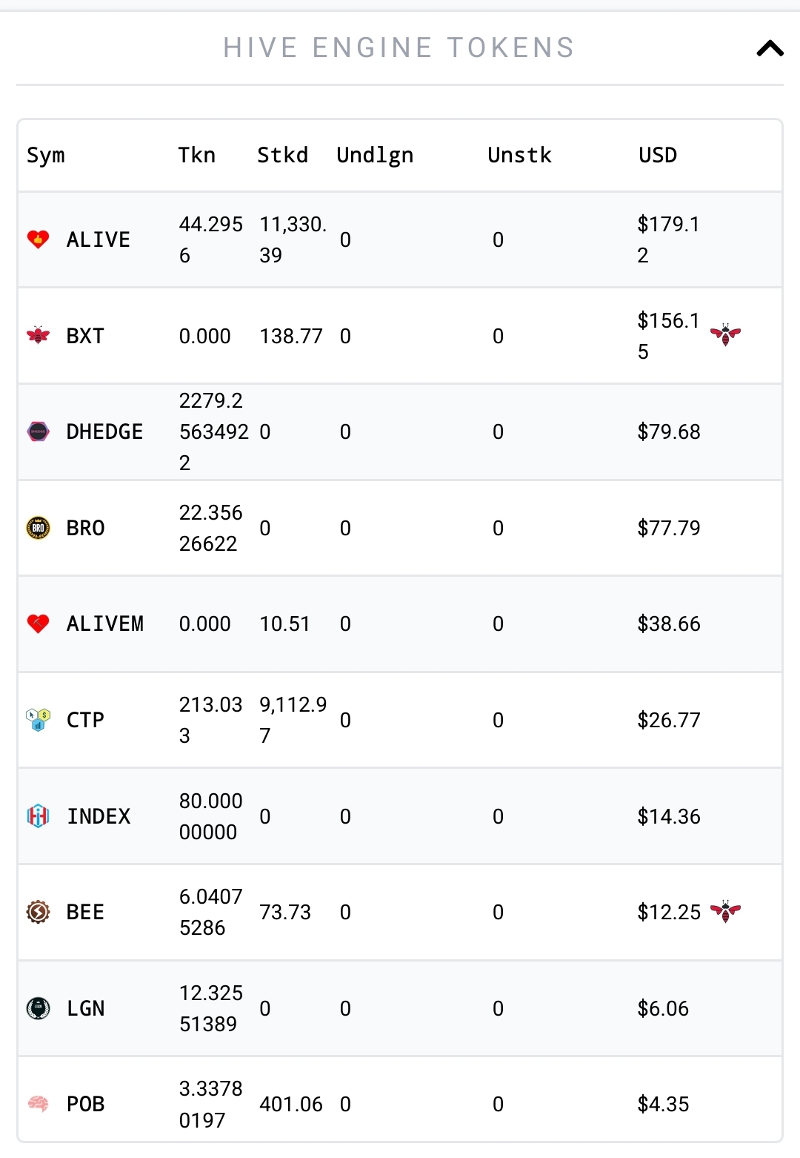Open the ALIVEM token name

coord(105,623)
